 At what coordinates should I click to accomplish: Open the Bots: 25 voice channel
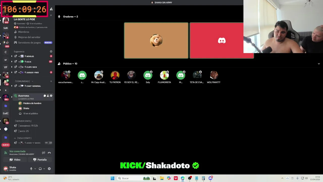[33, 131]
